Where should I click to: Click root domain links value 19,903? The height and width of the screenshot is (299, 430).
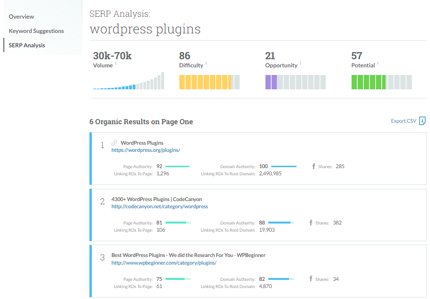coord(267,230)
